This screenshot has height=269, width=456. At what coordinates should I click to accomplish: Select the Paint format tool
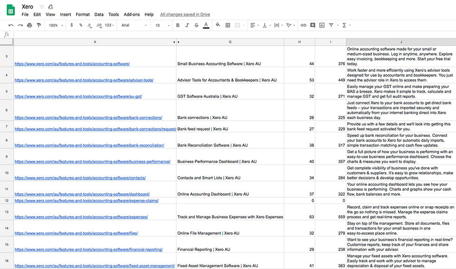pyautogui.click(x=38, y=25)
